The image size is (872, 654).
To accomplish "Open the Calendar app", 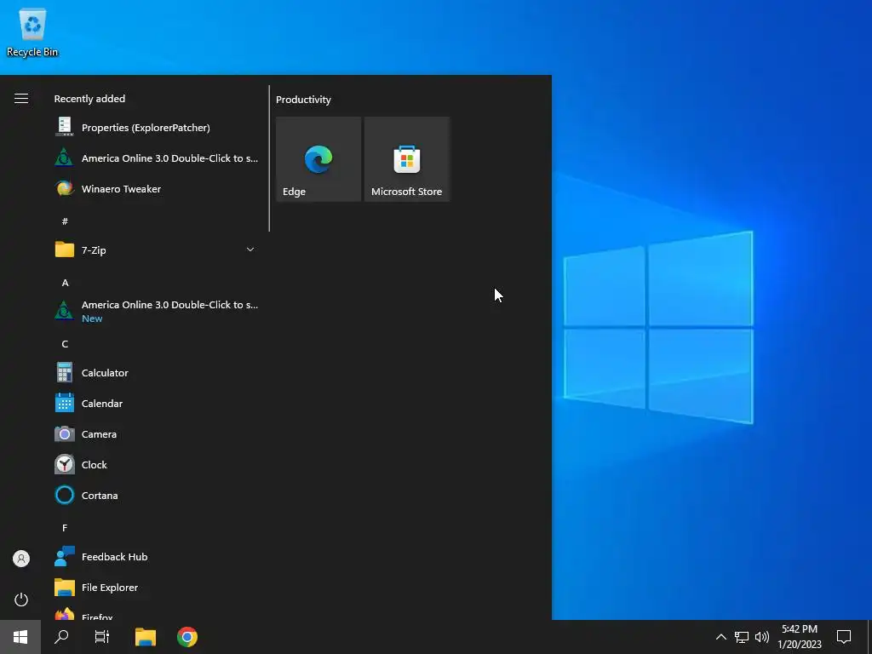I will pos(156,403).
